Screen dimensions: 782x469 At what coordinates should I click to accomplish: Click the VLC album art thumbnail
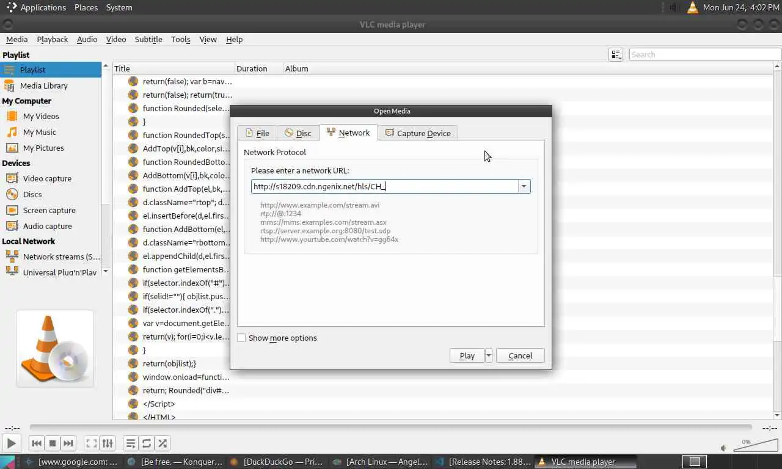[x=55, y=349]
